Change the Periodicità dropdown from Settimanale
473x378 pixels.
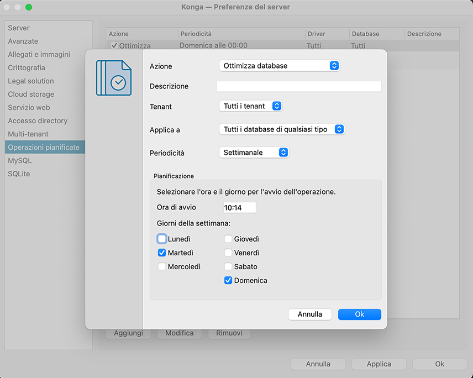[x=254, y=152]
